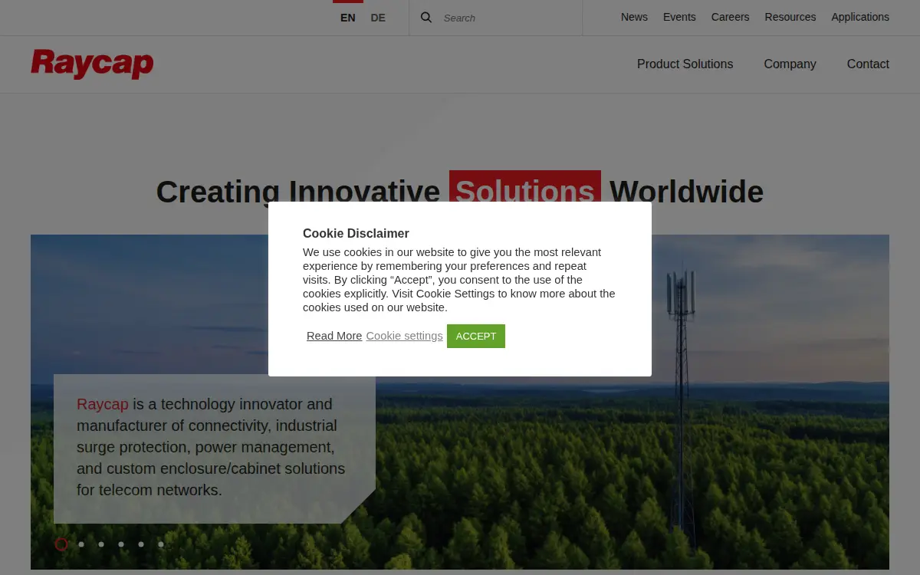Select the sixth carousel slide dot
The image size is (920, 575).
click(161, 544)
